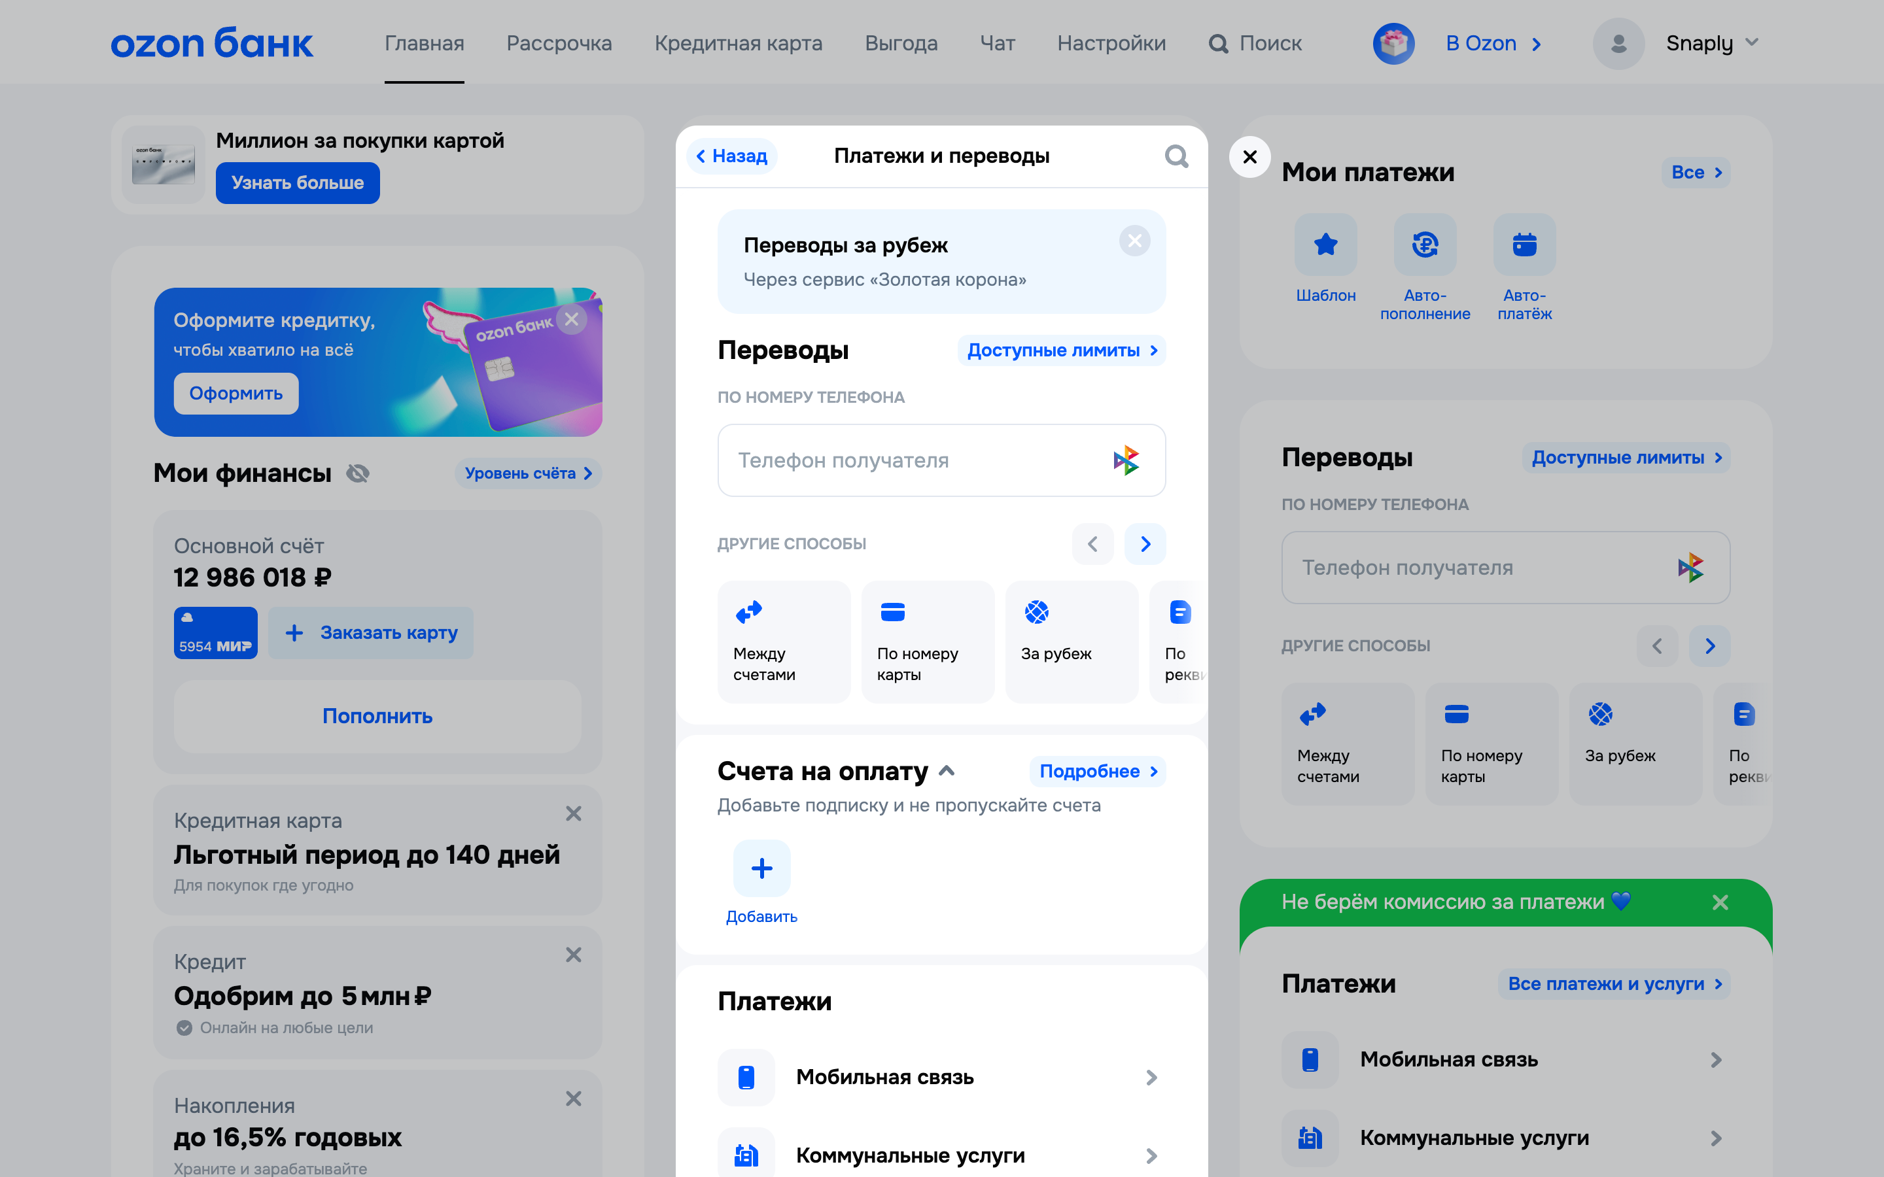Dismiss the Кредитная карта offer card
This screenshot has width=1884, height=1177.
point(574,813)
